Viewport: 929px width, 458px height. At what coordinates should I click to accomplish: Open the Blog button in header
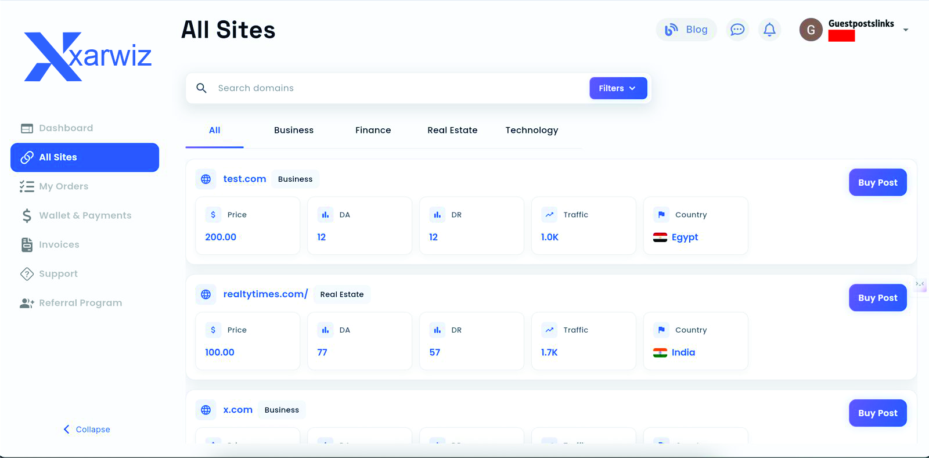click(x=686, y=30)
